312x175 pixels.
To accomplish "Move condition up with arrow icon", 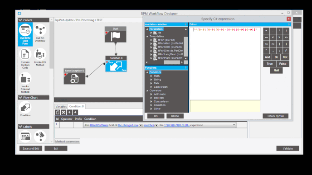I will (69, 112).
